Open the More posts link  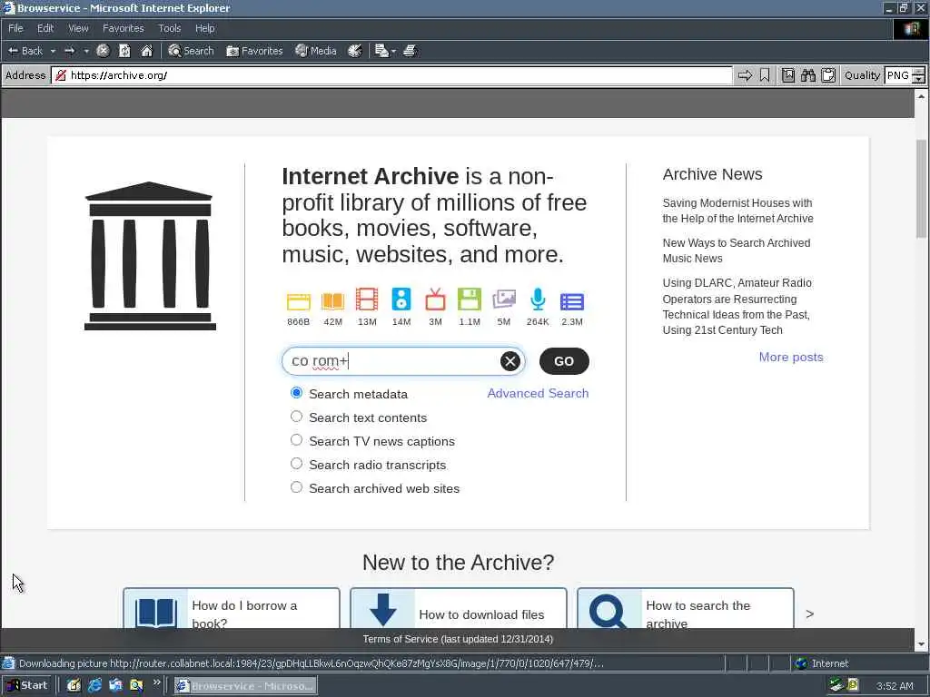pos(791,357)
